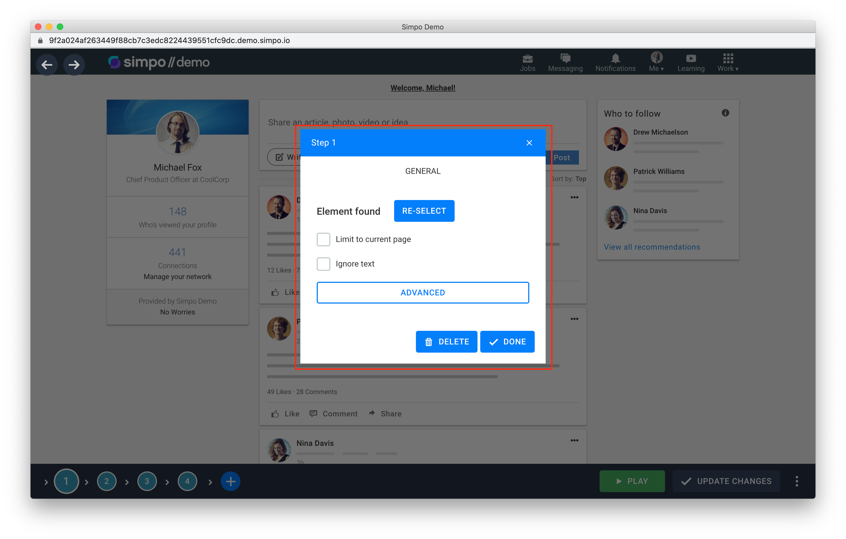The width and height of the screenshot is (846, 539).
Task: Click the Post button
Action: pos(562,158)
